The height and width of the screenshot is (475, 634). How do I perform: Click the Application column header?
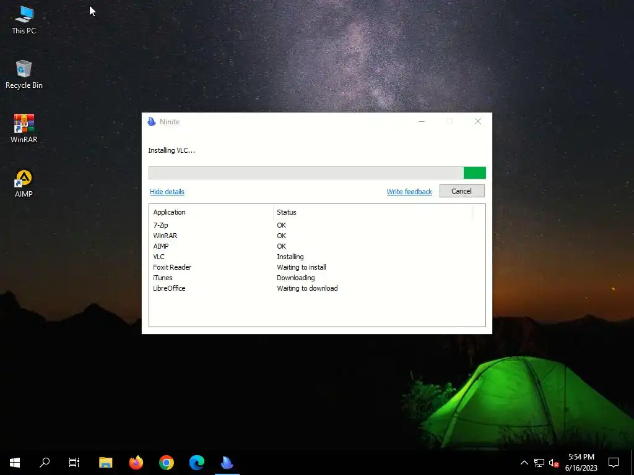[x=212, y=212]
